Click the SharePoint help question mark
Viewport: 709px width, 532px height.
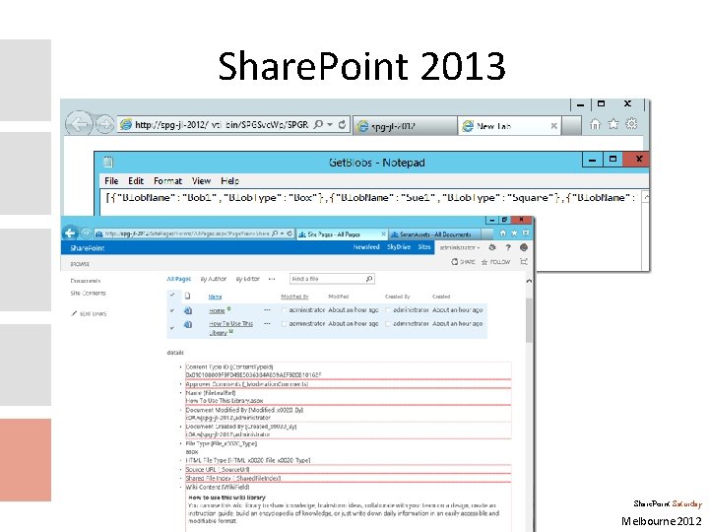pyautogui.click(x=508, y=247)
